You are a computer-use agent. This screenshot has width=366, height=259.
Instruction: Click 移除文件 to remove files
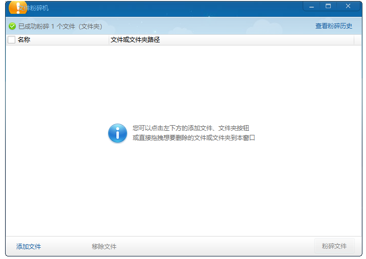pyautogui.click(x=104, y=247)
